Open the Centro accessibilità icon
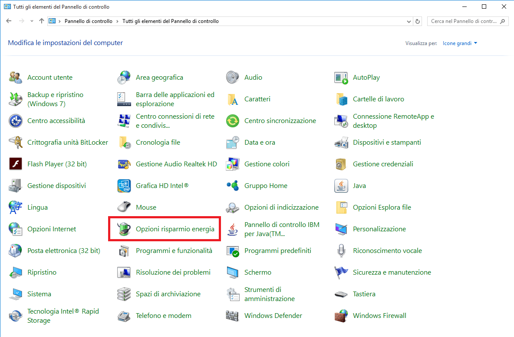The height and width of the screenshot is (337, 514). coord(15,121)
